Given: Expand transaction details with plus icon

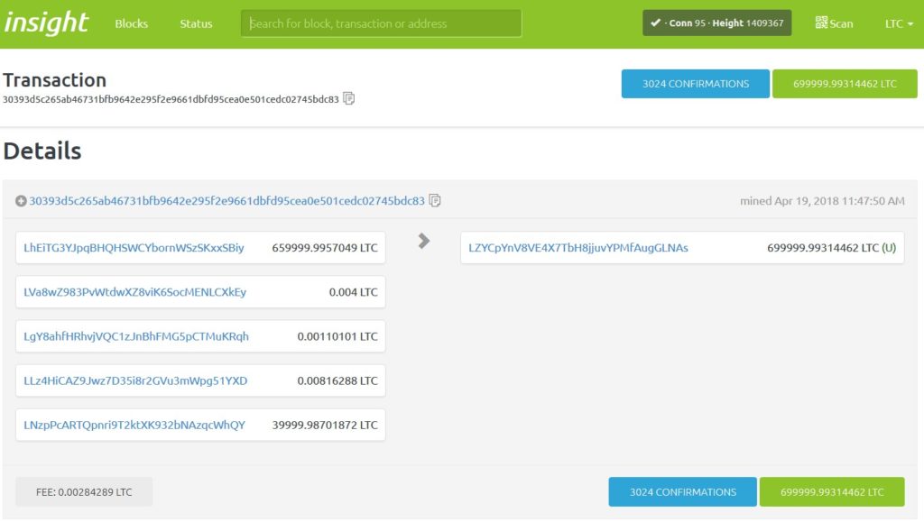Looking at the screenshot, I should (21, 201).
